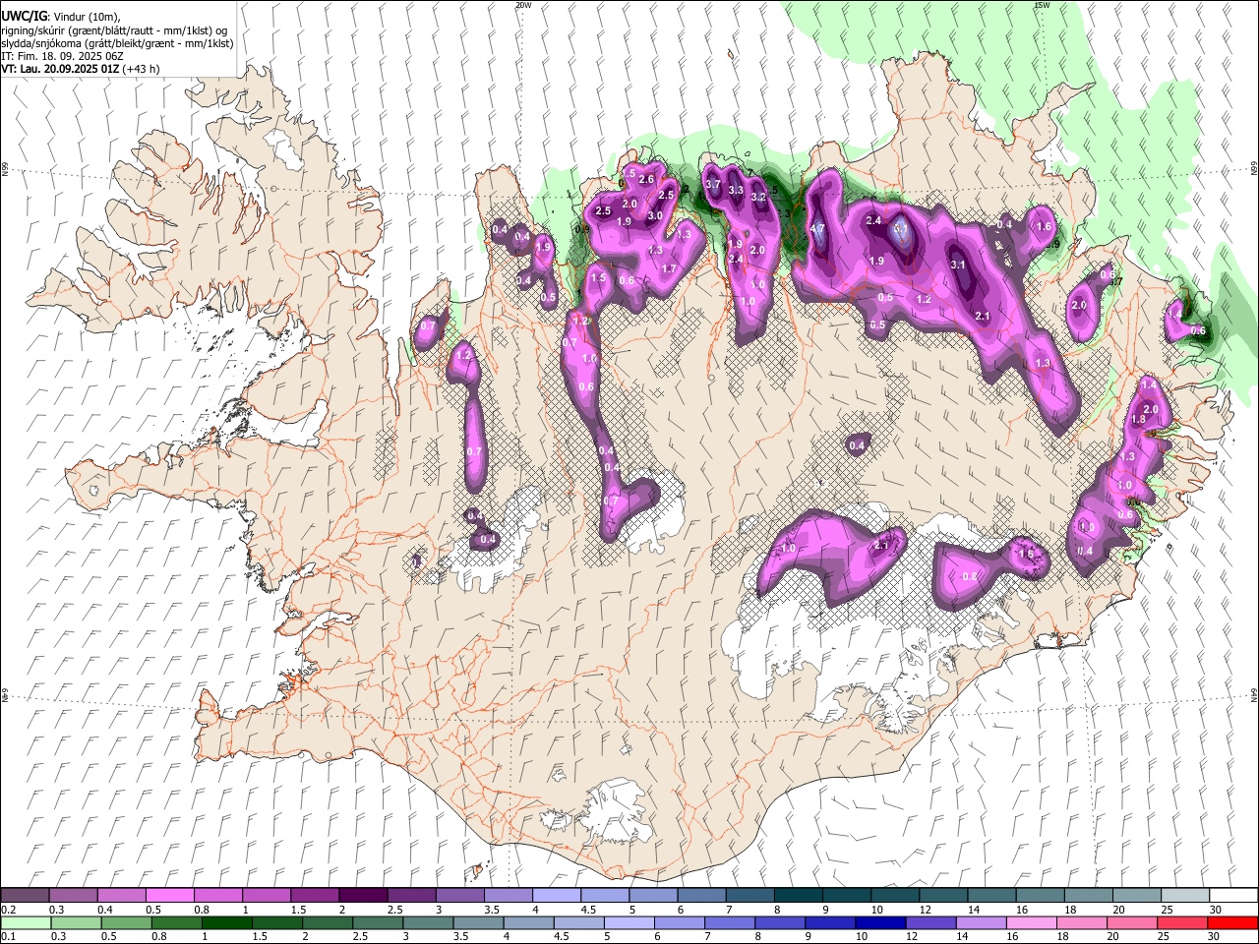
Task: Click the bright pink upper legend swatch between 0.5 and 0.8
Action: pos(169,896)
